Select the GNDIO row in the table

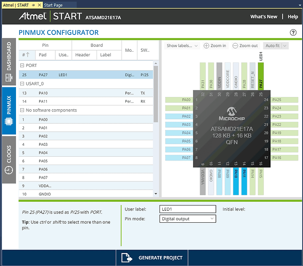86,194
